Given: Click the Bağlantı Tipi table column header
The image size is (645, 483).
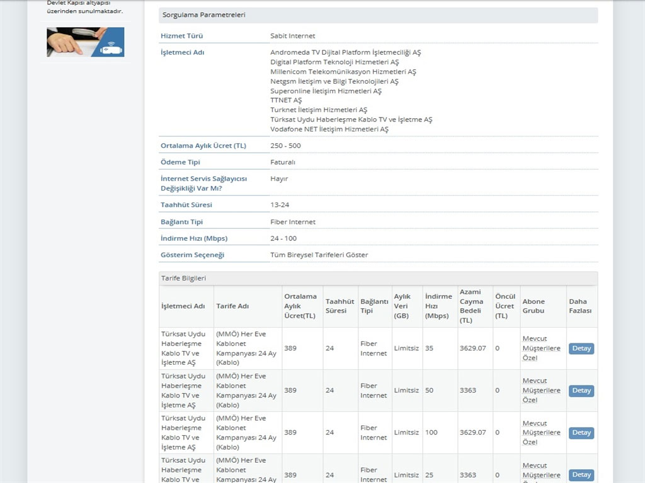Looking at the screenshot, I should (x=374, y=306).
